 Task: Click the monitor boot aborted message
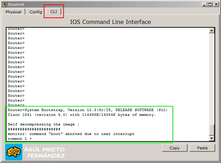pyautogui.click(x=71, y=134)
